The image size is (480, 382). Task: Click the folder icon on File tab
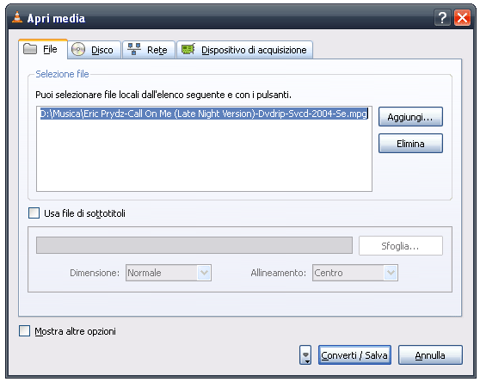(x=30, y=49)
